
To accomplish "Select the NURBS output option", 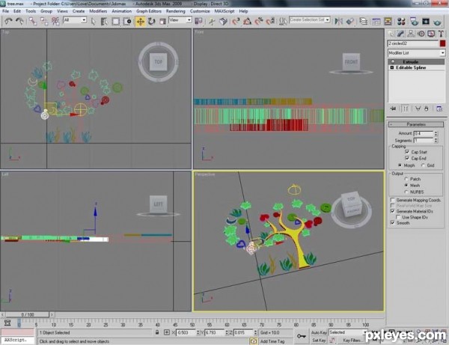I will [406, 192].
